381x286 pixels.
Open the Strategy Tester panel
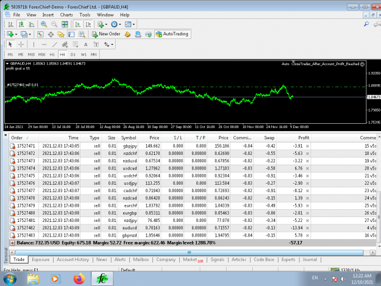tap(82, 35)
